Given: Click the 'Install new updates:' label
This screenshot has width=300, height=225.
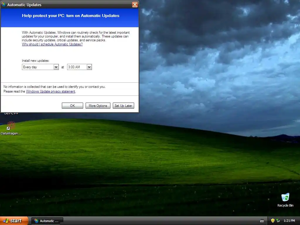Looking at the screenshot, I should [x=35, y=61].
